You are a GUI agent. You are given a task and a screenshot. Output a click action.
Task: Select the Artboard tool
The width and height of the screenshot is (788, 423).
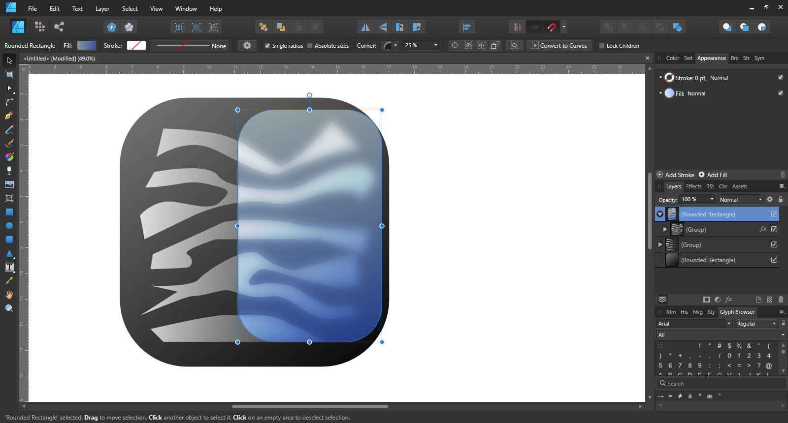9,74
